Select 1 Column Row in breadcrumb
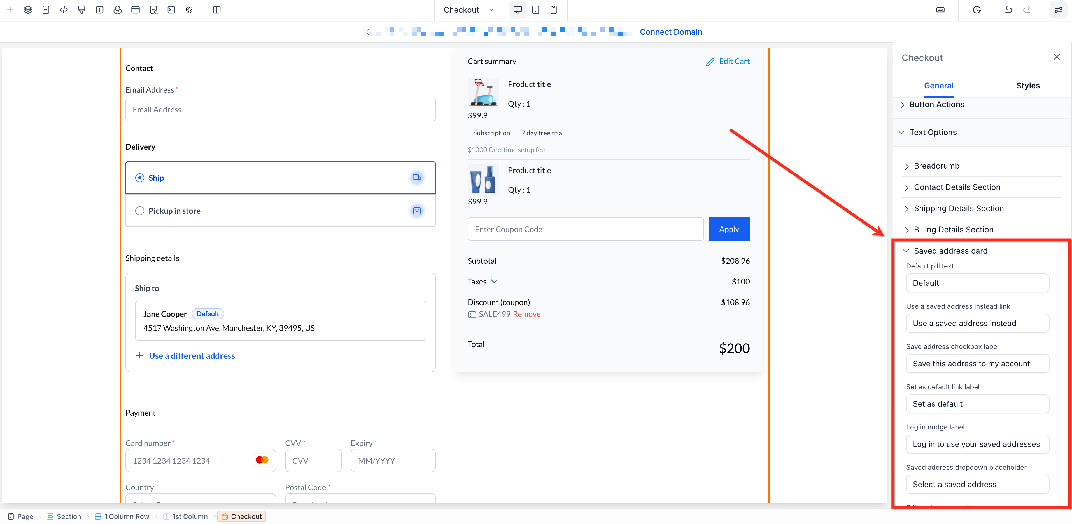Viewport: 1072px width, 524px height. click(122, 516)
